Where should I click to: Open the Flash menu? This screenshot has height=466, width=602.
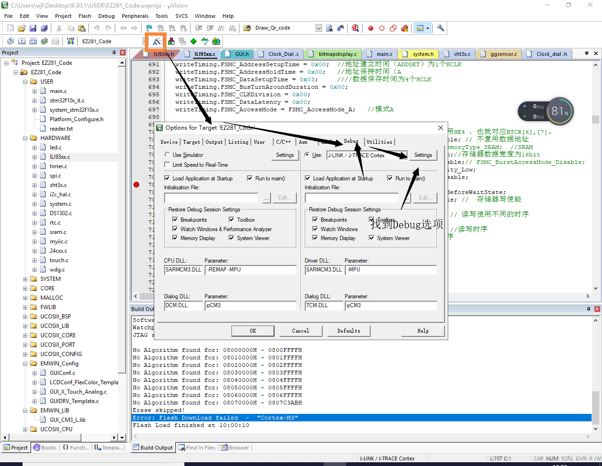coord(85,16)
